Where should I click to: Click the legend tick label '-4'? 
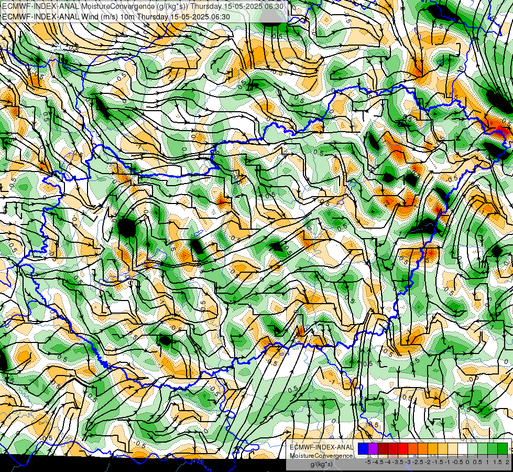tap(388, 462)
